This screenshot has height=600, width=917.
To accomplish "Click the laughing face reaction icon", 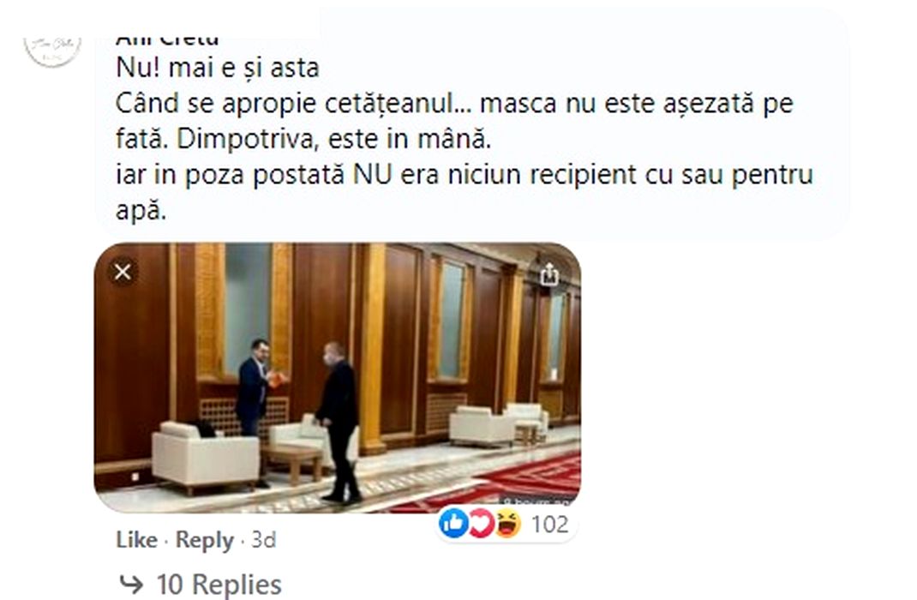I will (x=507, y=523).
